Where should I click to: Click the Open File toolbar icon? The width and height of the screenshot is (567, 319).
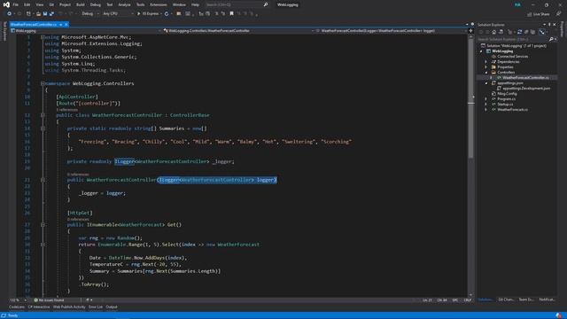click(38, 14)
